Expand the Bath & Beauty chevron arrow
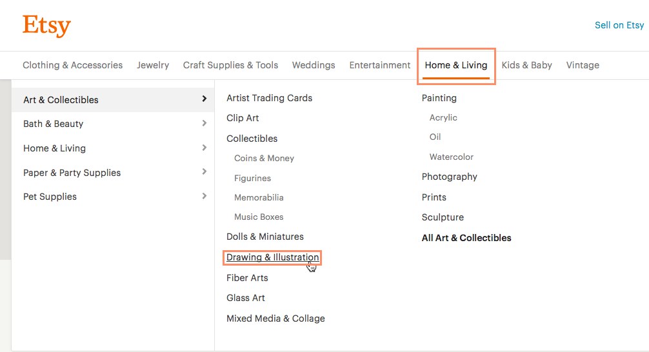The height and width of the screenshot is (352, 649). tap(204, 124)
